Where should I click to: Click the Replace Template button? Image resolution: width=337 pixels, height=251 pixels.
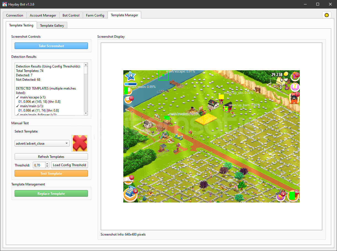click(x=51, y=193)
